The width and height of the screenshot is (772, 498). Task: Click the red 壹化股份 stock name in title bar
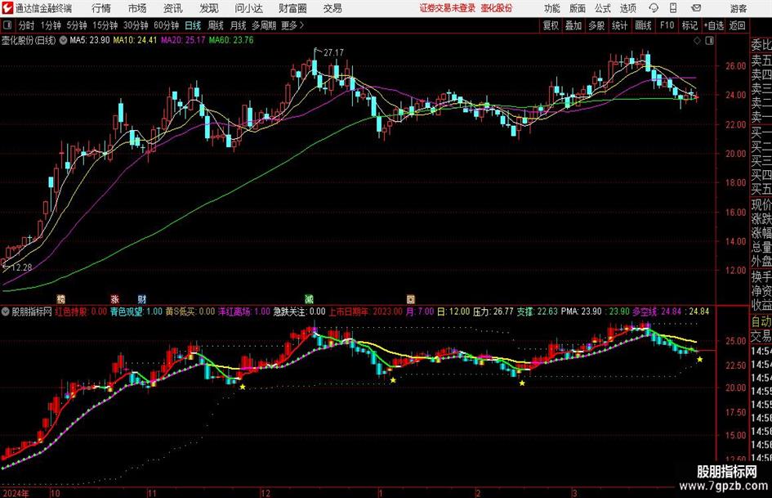[x=497, y=8]
